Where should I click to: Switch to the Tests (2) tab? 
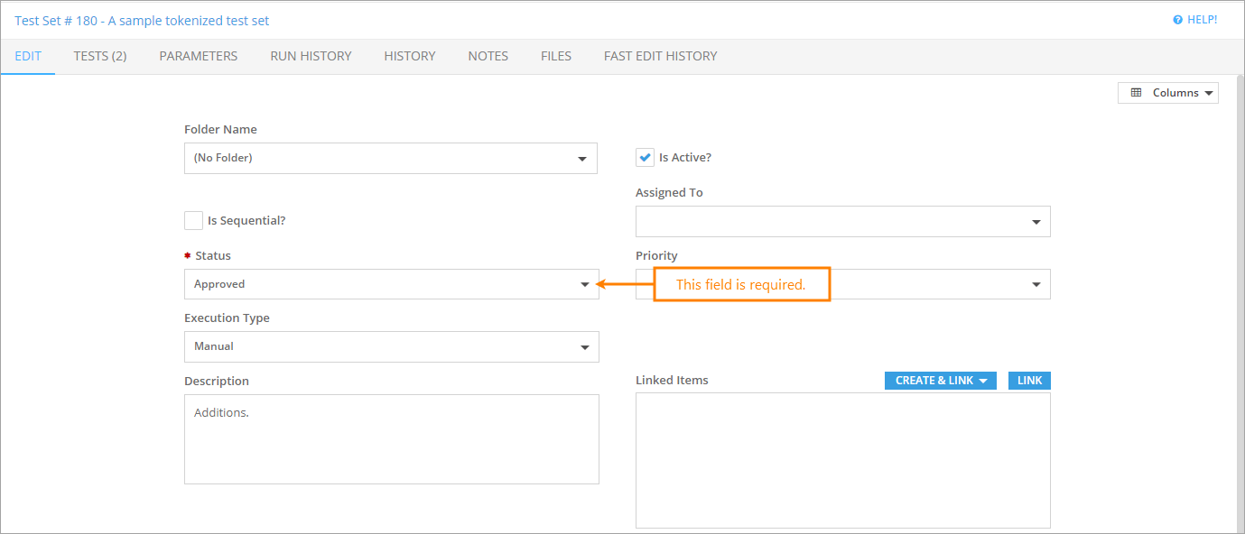coord(100,56)
